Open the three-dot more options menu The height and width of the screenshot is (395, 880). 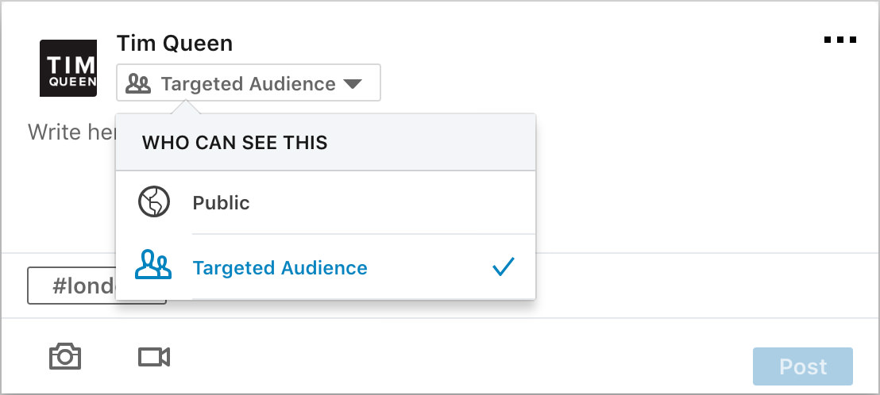840,40
